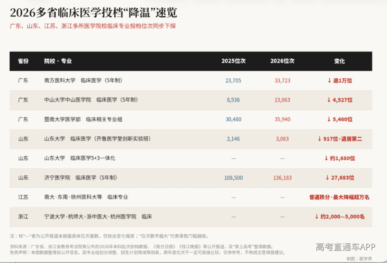Click the '2025位次' column header
The image size is (387, 263).
[233, 61]
